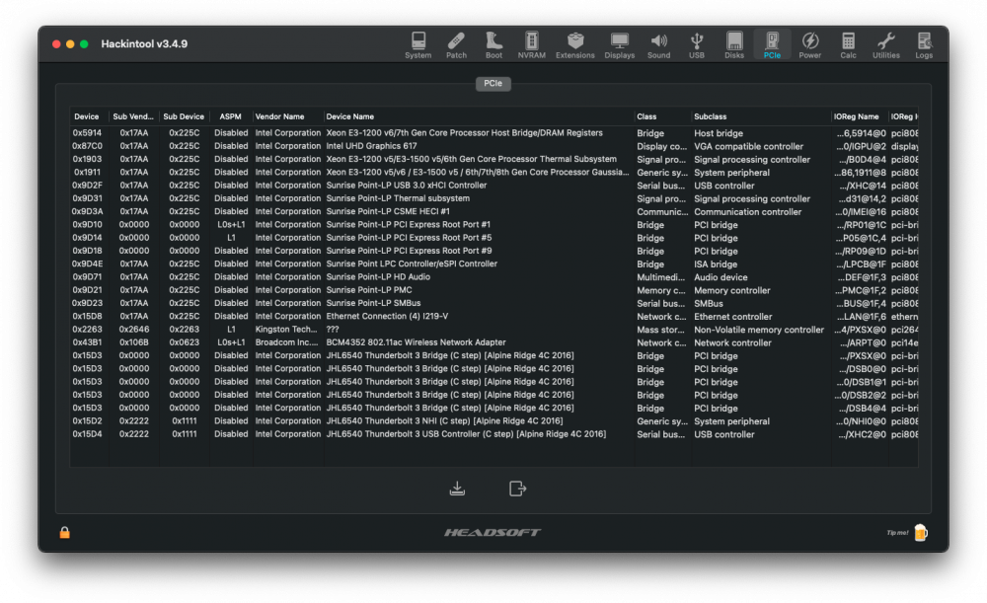Select PCI Express Root Port #5 row

[x=494, y=237]
